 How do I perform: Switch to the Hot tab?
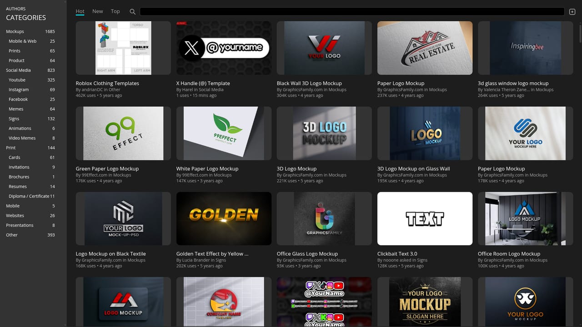(80, 11)
